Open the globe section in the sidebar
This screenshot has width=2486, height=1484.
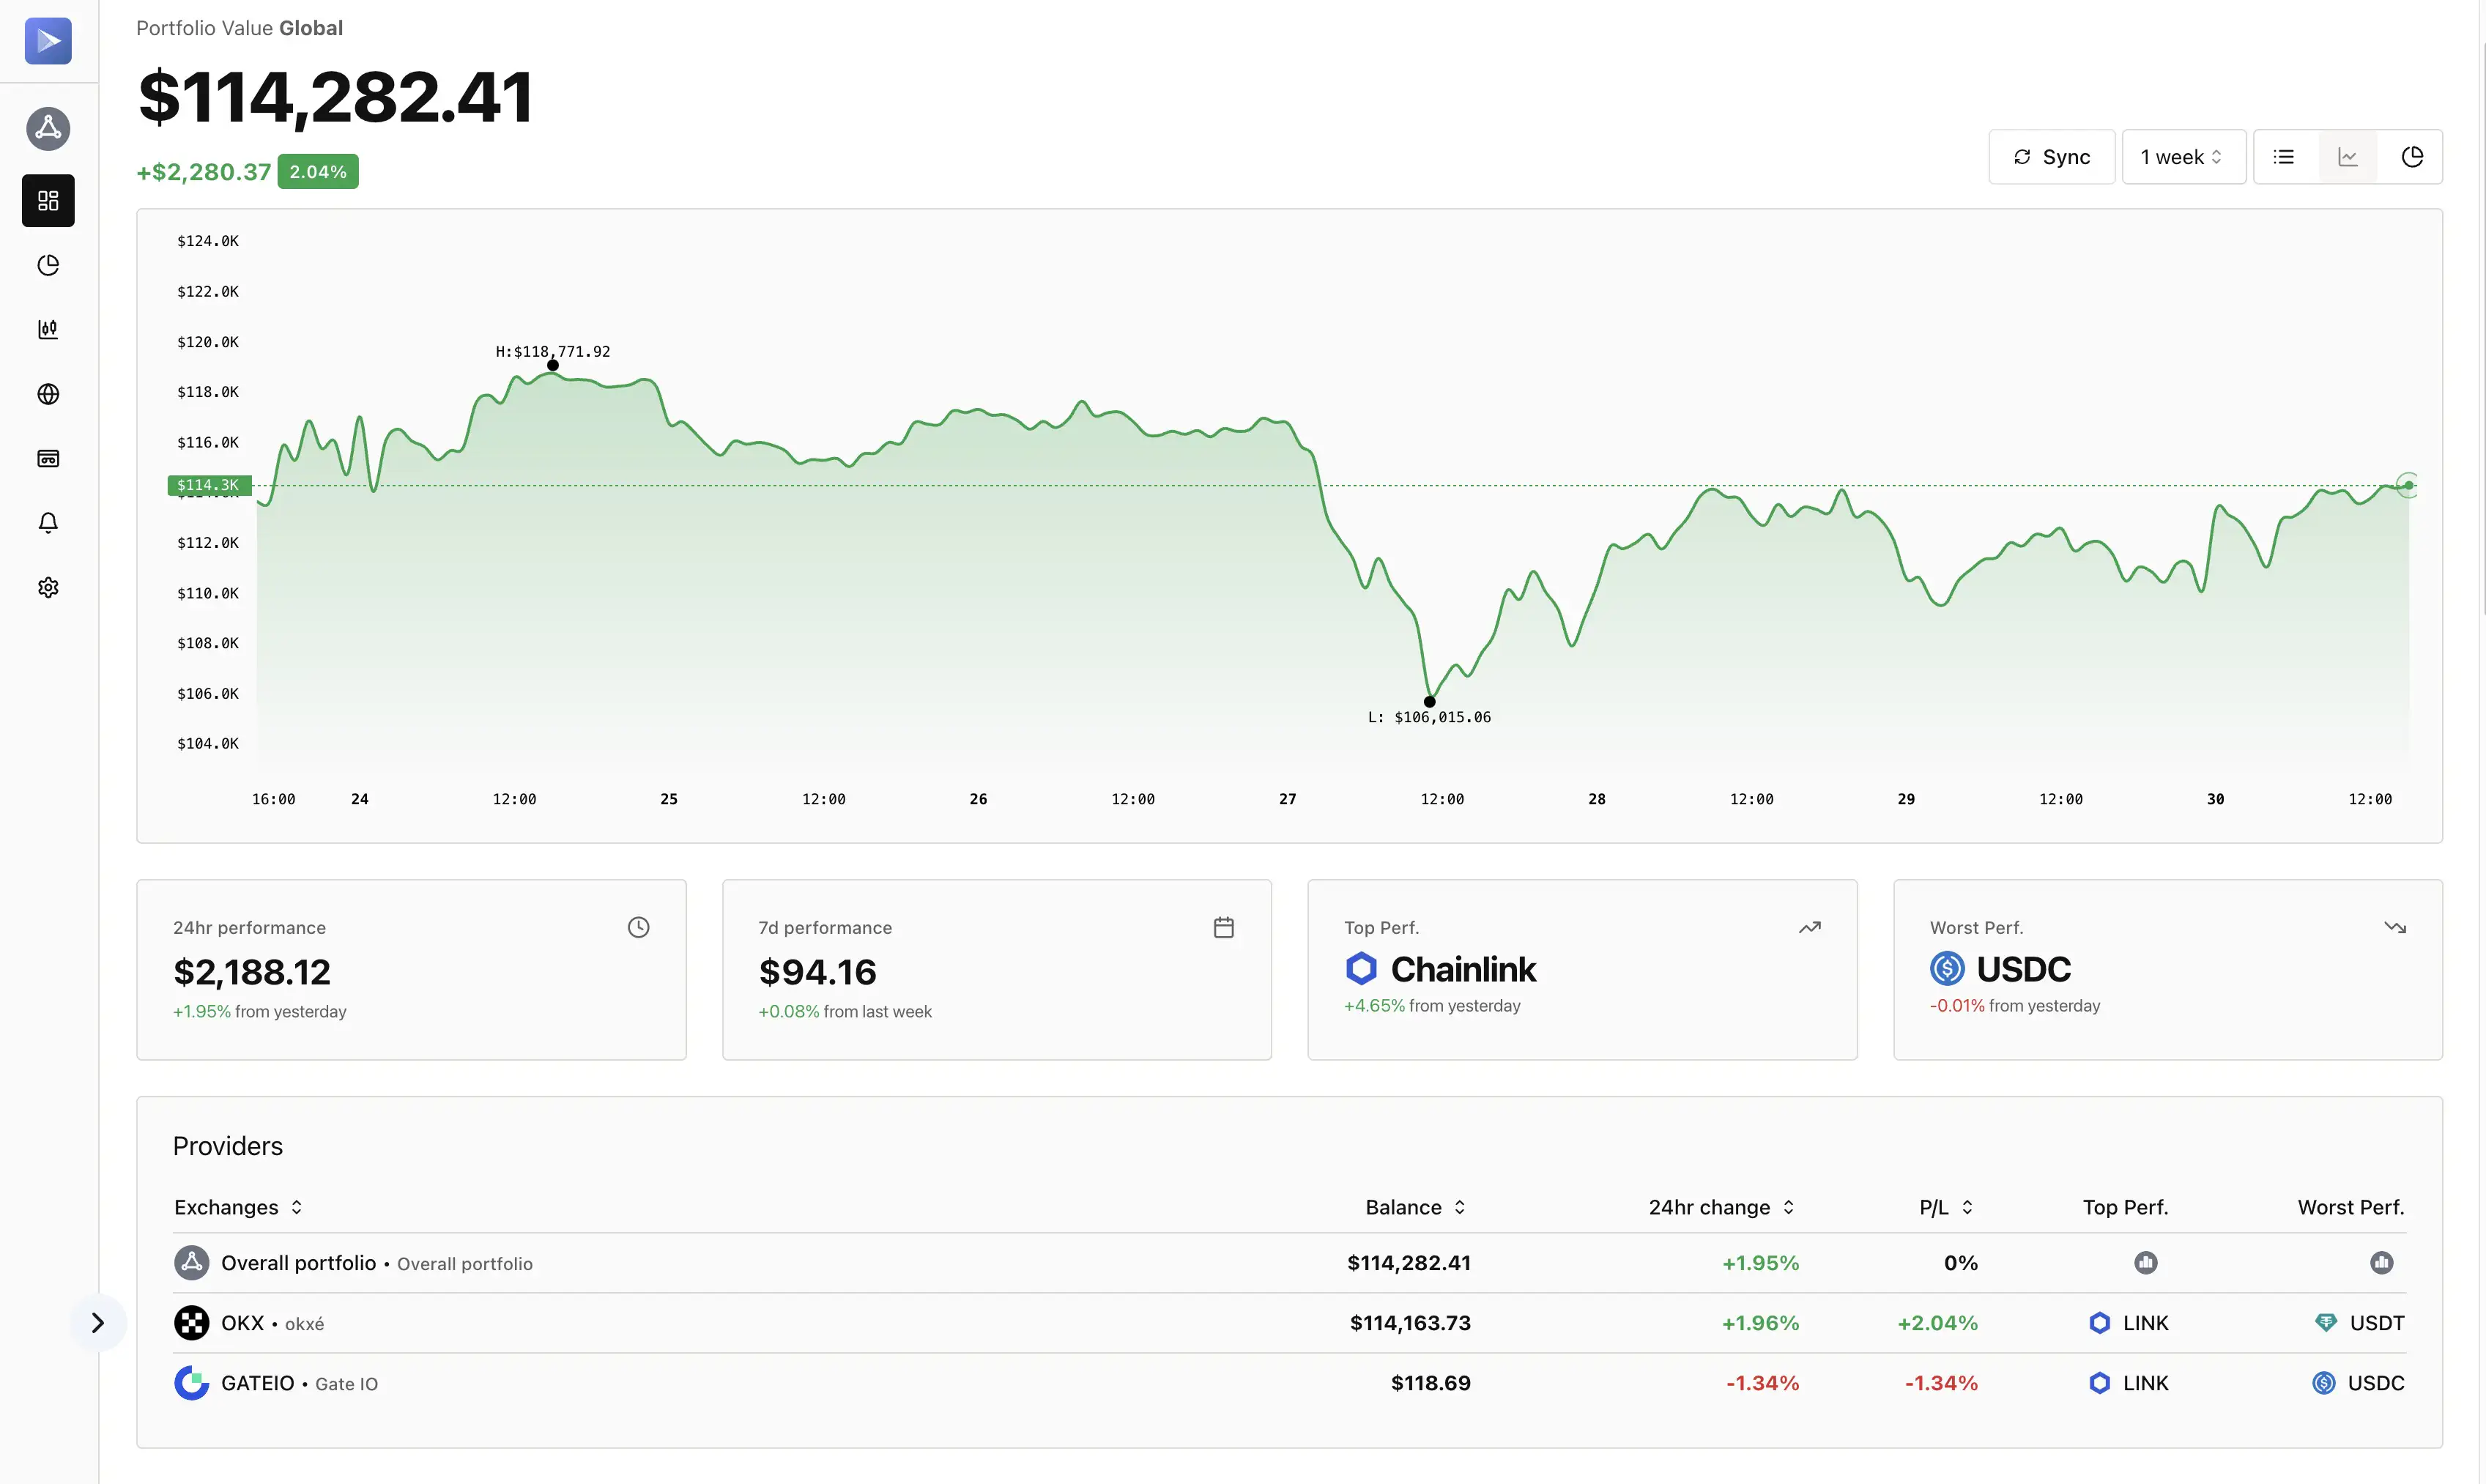coord(48,394)
